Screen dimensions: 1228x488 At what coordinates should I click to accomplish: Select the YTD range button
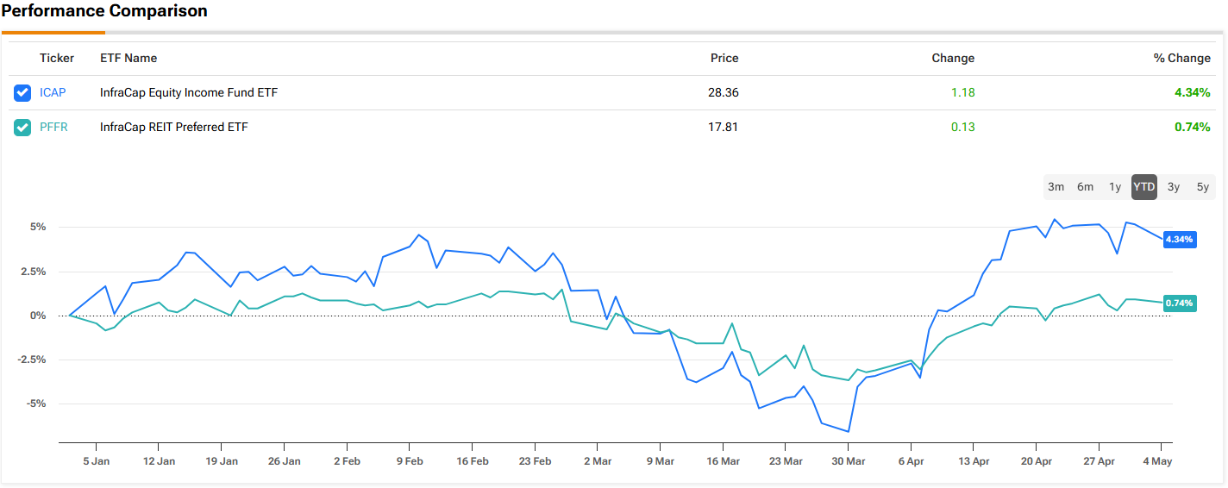coord(1144,187)
